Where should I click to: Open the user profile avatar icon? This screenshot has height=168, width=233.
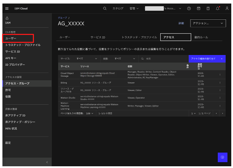point(227,8)
